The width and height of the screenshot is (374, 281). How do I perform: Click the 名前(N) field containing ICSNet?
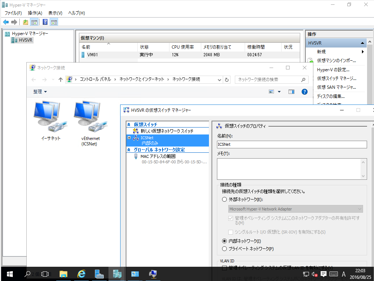[x=292, y=145]
